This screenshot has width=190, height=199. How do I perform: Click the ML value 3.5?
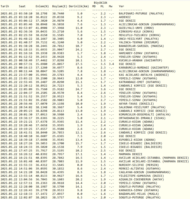(x=103, y=64)
